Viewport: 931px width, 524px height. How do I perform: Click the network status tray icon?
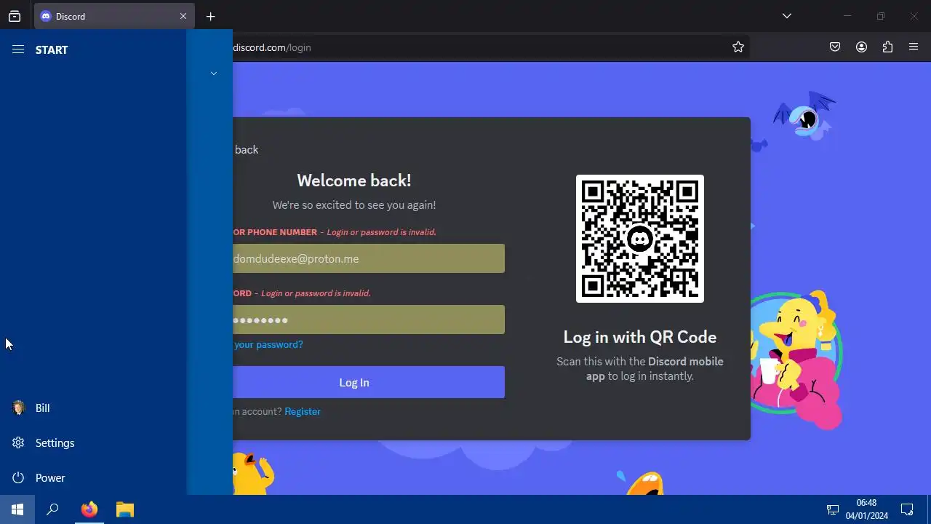tap(833, 509)
